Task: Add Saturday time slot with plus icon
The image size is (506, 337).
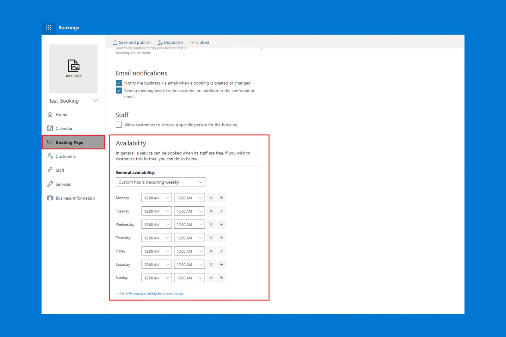Action: pos(222,265)
